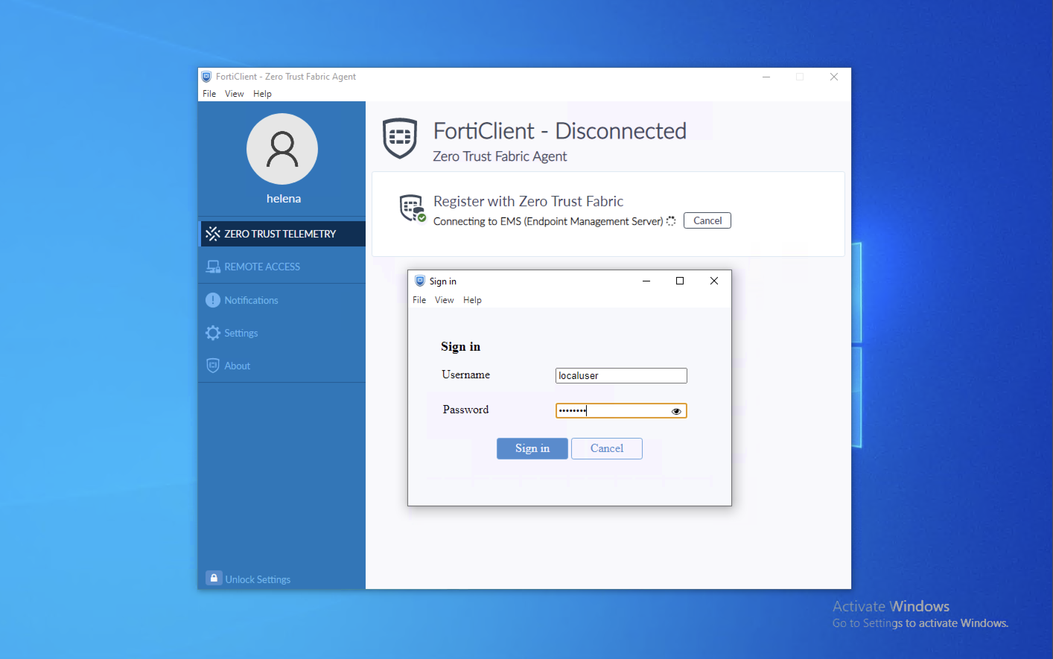
Task: Open the File menu in main window
Action: pos(209,94)
